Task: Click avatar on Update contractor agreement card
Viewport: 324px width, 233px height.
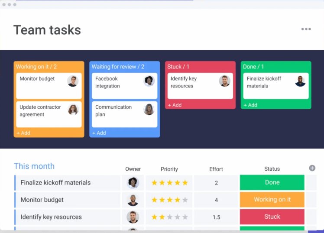Action: pyautogui.click(x=73, y=109)
